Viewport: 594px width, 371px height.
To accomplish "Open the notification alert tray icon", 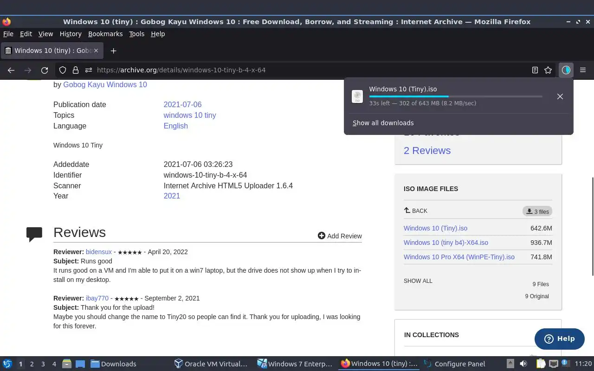I will tap(566, 364).
